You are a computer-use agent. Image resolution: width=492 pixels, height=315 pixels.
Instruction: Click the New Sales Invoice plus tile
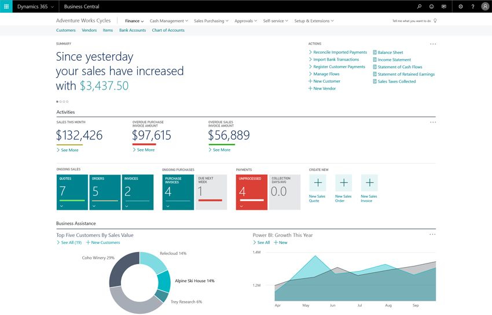(x=369, y=183)
